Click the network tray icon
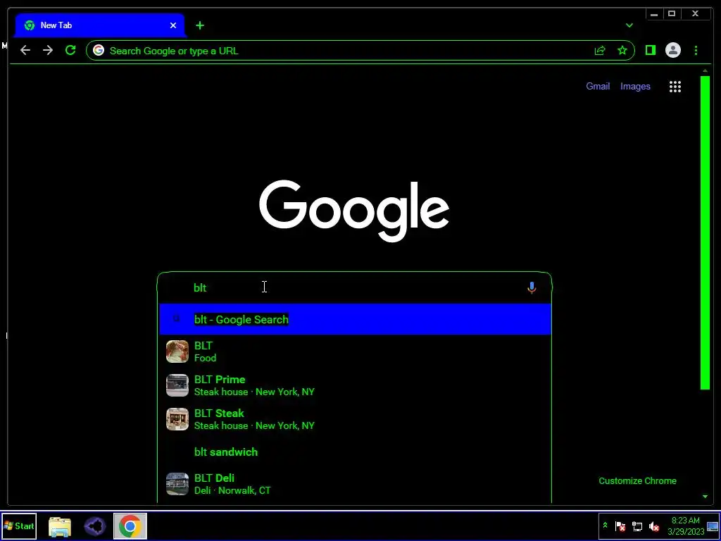721x541 pixels. 637,526
